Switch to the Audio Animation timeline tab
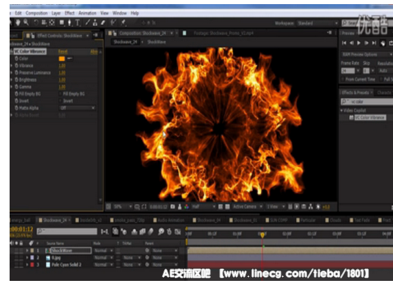This screenshot has height=285, width=393. (x=169, y=220)
